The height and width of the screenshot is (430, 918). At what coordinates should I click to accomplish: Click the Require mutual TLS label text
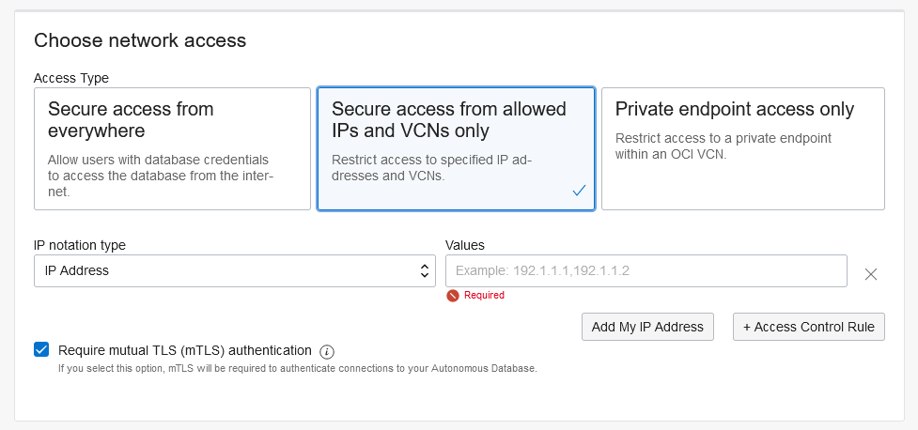pos(184,350)
